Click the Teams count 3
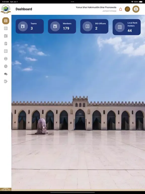The height and width of the screenshot is (194, 145). pyautogui.click(x=32, y=28)
